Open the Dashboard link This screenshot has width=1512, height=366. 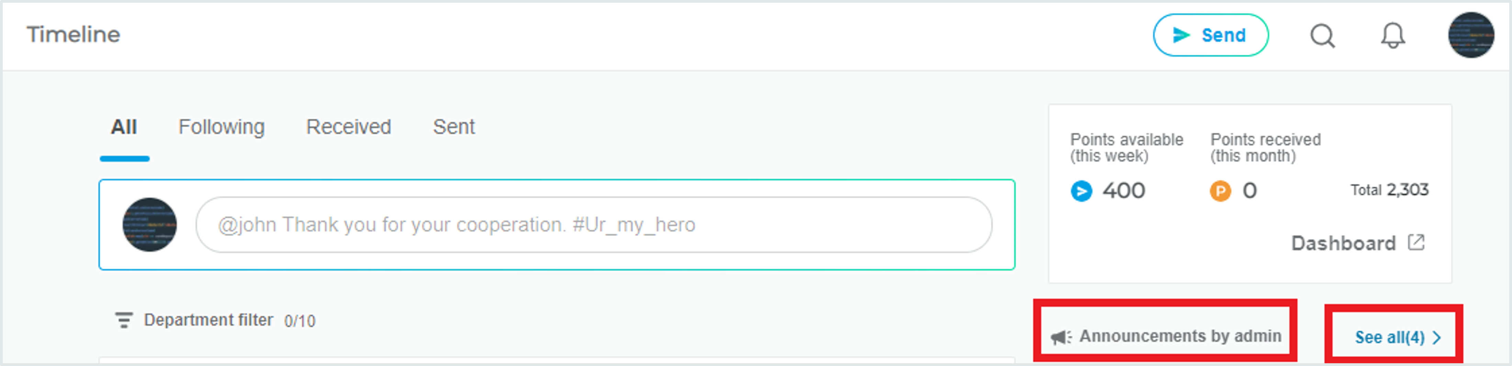(1358, 243)
